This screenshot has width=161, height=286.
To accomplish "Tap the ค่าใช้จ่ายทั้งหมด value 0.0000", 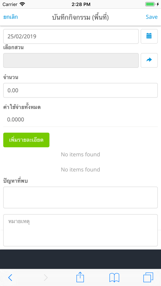I will [16, 120].
